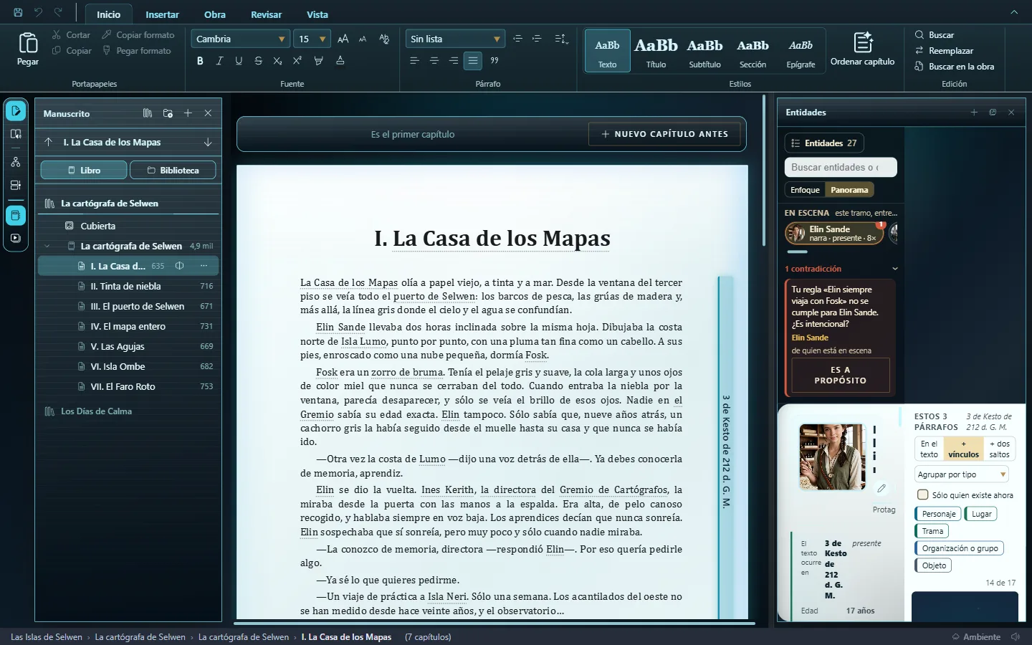Toggle the Lugar filter chip

coord(981,514)
